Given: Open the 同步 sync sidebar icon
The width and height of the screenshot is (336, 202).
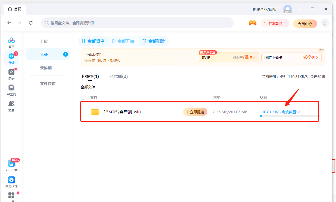Looking at the screenshot, I should coord(11,74).
